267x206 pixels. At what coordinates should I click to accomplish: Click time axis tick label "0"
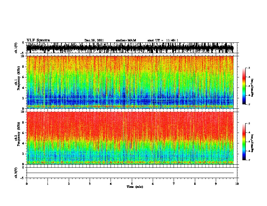(x=27, y=184)
